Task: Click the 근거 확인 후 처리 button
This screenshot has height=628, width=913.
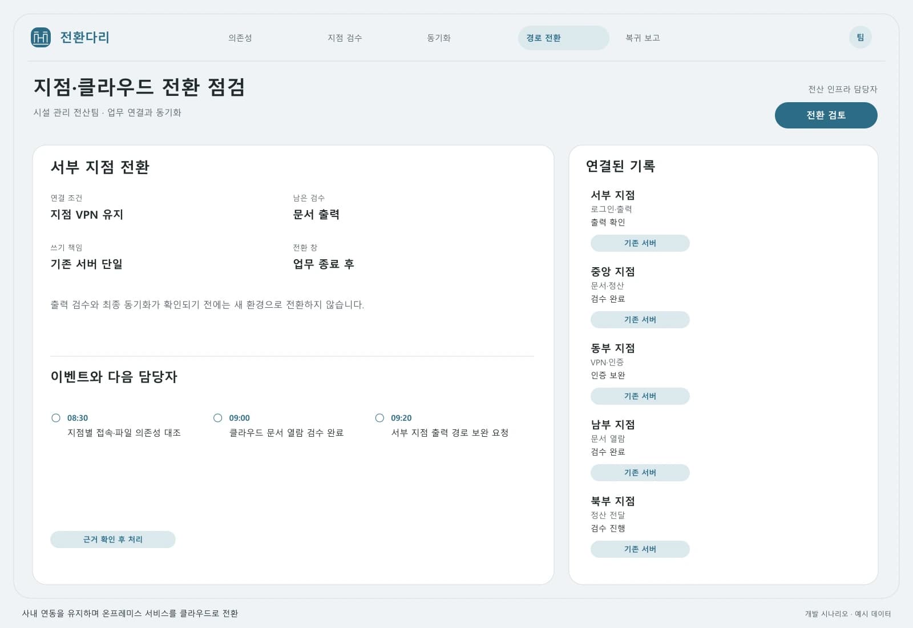Action: click(x=113, y=540)
